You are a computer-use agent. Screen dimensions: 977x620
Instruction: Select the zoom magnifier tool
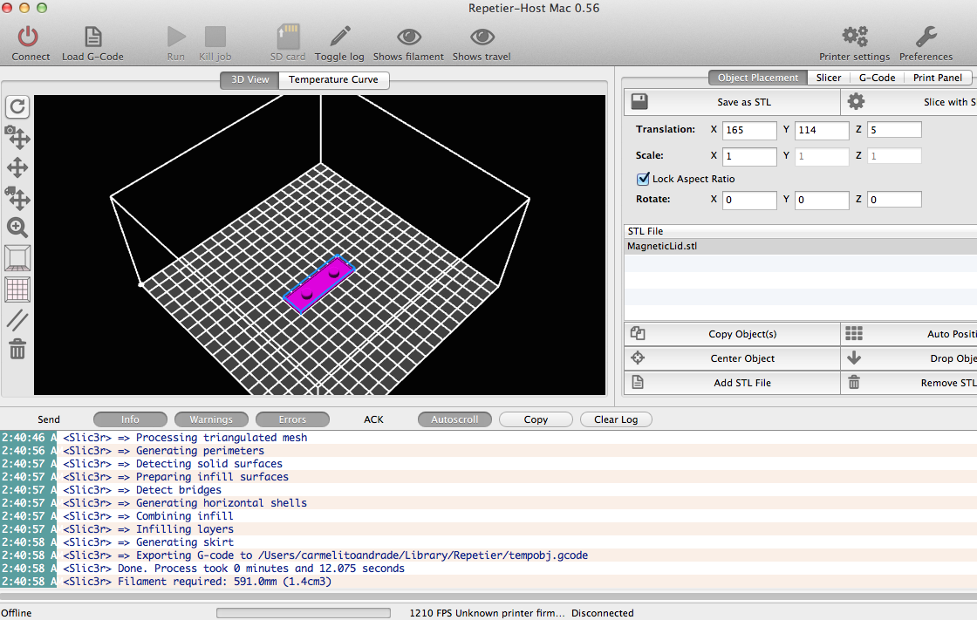tap(17, 228)
